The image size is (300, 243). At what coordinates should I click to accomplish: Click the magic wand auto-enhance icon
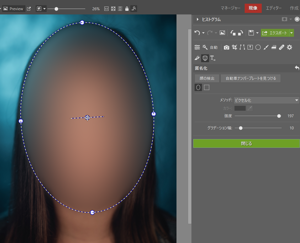[205, 47]
